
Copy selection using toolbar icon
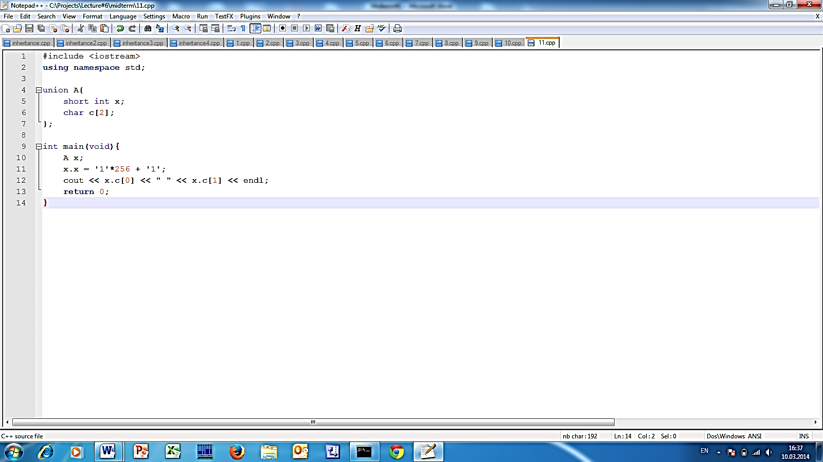[93, 29]
